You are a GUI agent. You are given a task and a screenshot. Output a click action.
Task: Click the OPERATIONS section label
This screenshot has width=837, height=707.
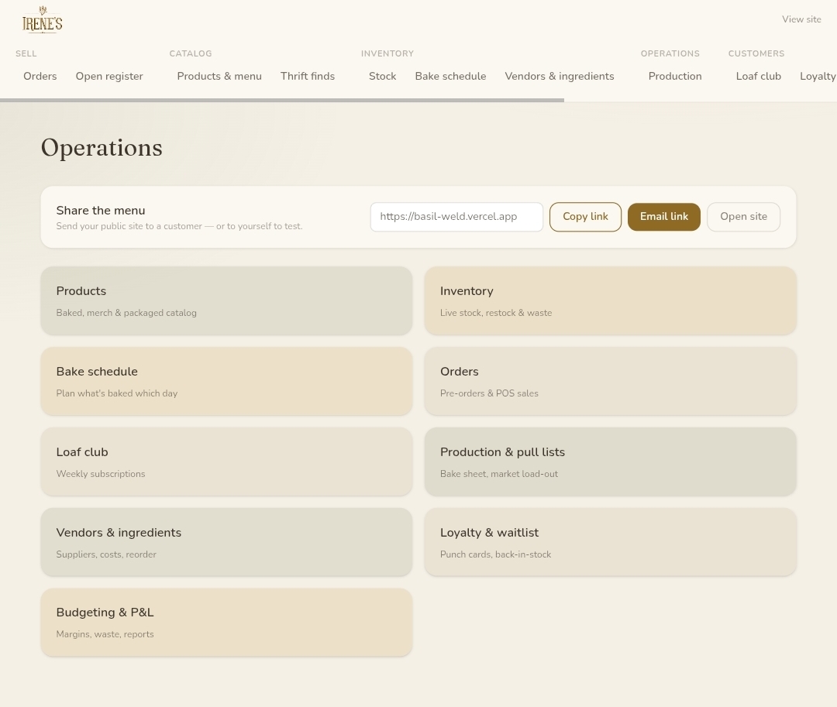point(670,54)
